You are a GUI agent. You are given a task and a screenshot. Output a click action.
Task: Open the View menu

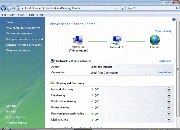(21, 15)
